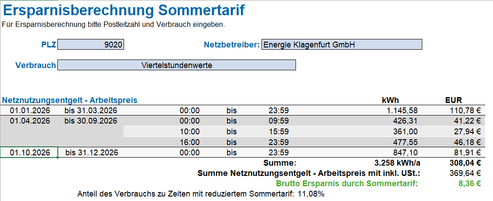Click the PLZ input field showing 9020
Screen dimensions: 493x201
[x=90, y=44]
